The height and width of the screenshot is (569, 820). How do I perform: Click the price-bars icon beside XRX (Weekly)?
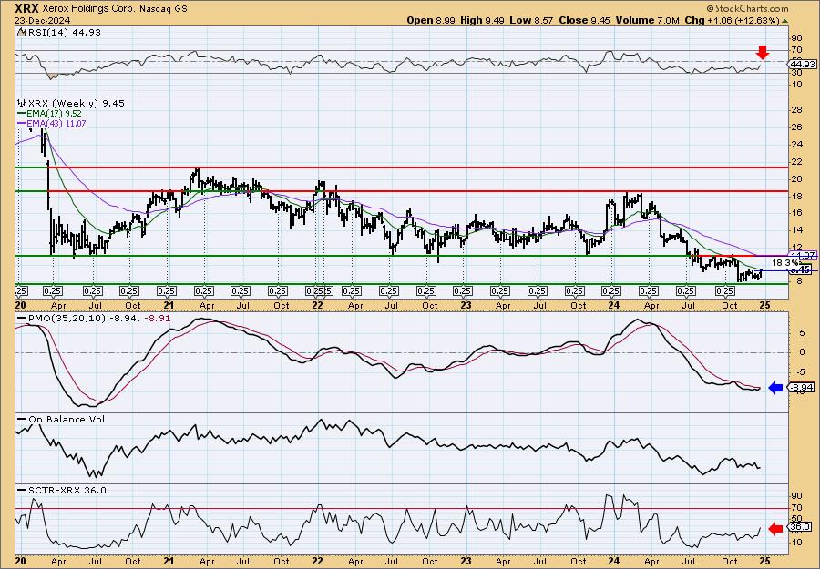click(x=22, y=103)
